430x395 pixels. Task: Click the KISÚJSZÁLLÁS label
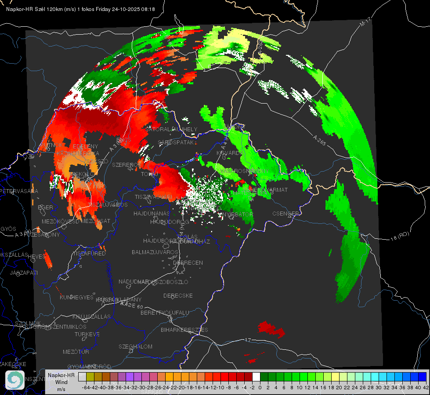[91, 316]
